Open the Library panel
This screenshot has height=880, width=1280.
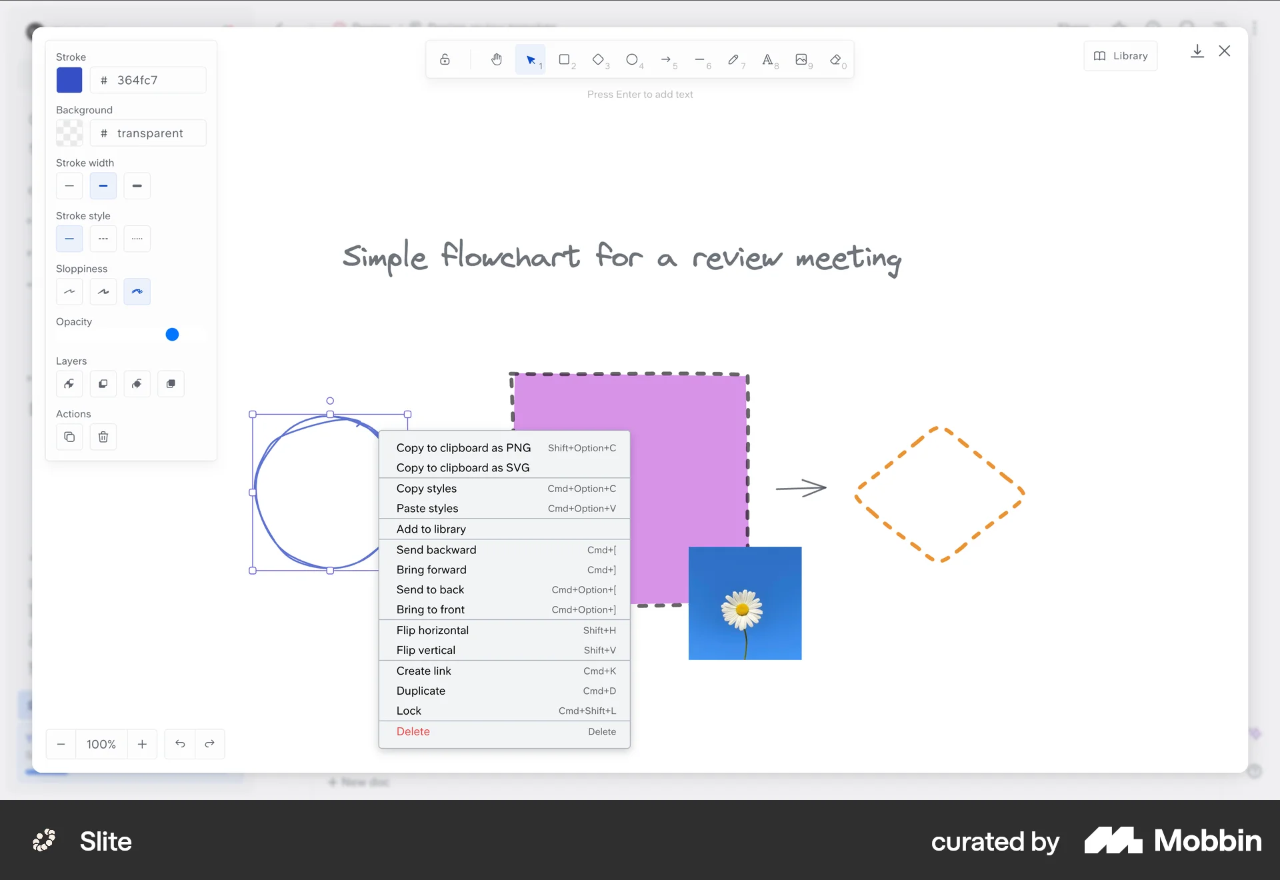(1120, 56)
